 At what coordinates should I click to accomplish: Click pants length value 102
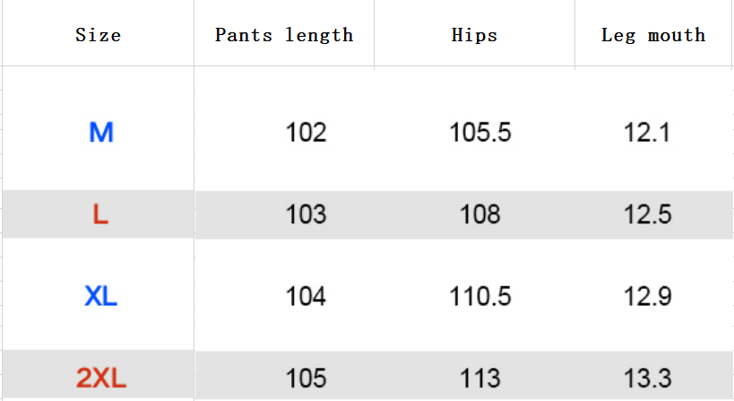[306, 134]
